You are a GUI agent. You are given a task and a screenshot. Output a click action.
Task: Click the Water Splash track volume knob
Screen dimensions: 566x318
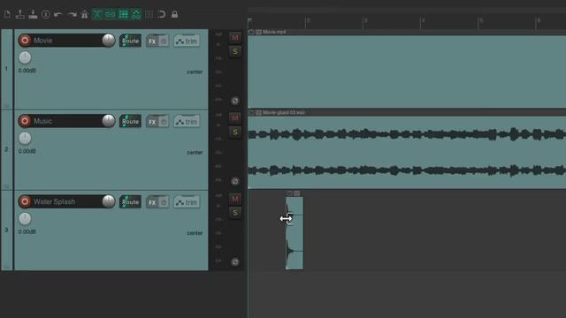[108, 201]
